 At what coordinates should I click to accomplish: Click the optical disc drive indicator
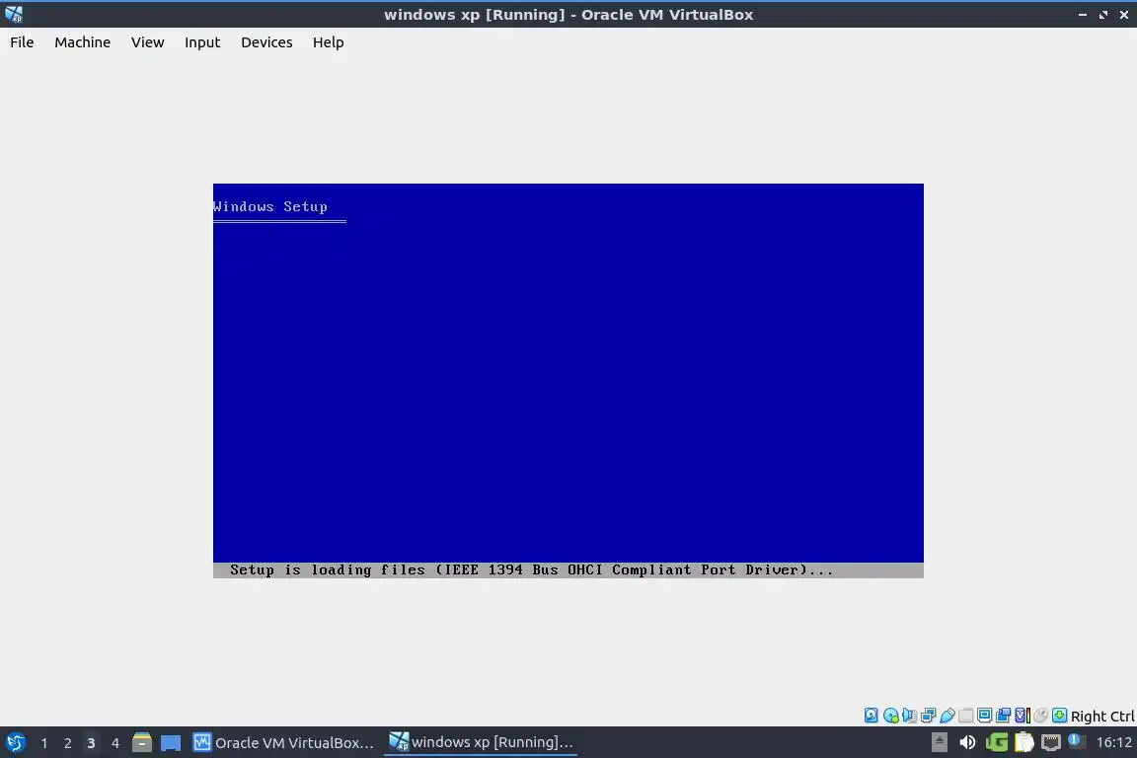(x=890, y=716)
